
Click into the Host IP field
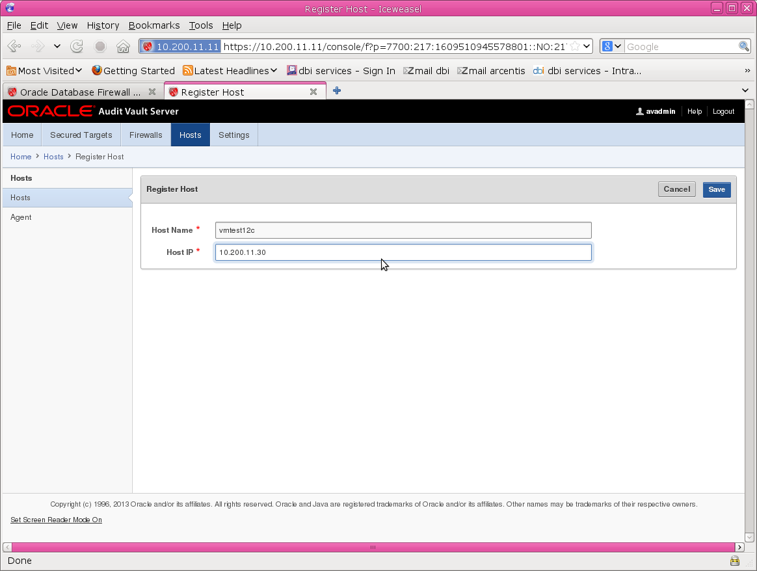click(x=403, y=252)
